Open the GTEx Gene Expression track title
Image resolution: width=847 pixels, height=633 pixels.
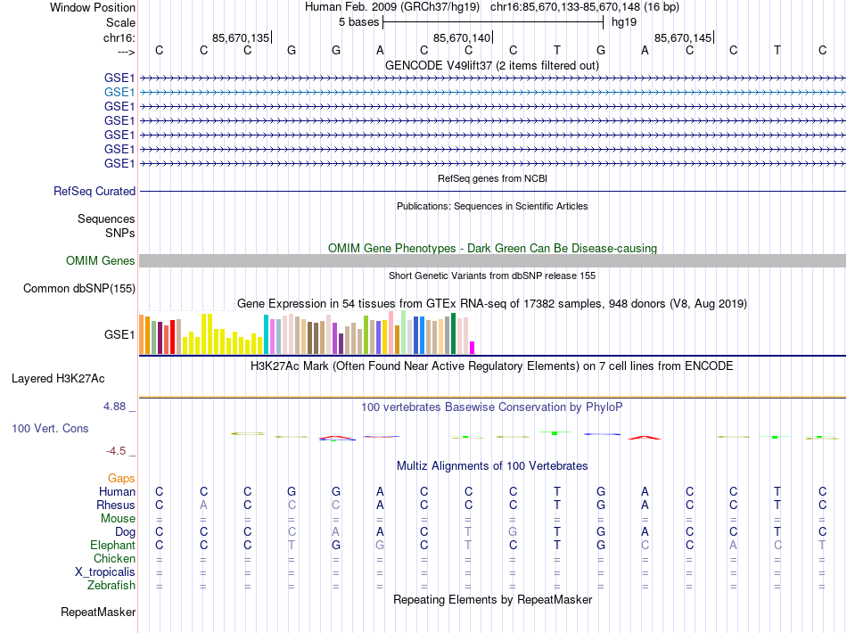(492, 303)
